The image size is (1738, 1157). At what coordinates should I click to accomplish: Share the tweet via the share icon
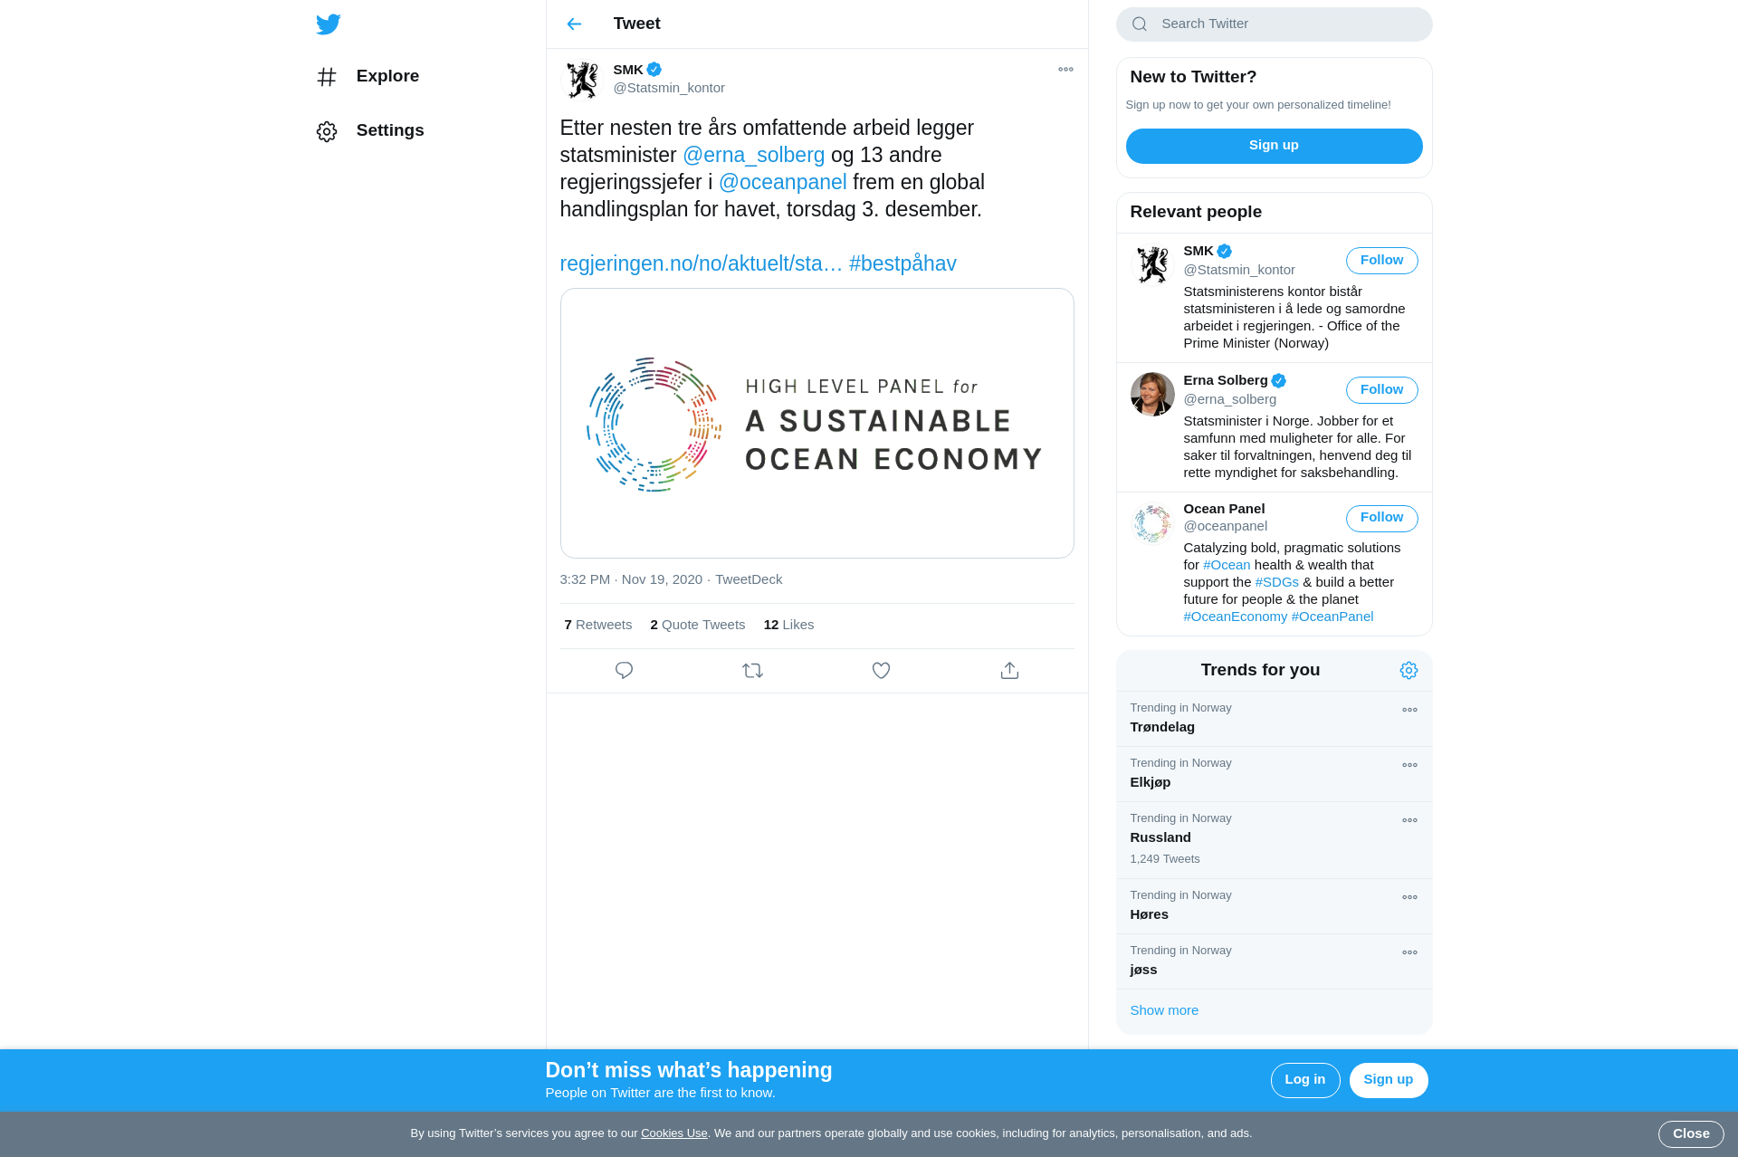click(1009, 671)
